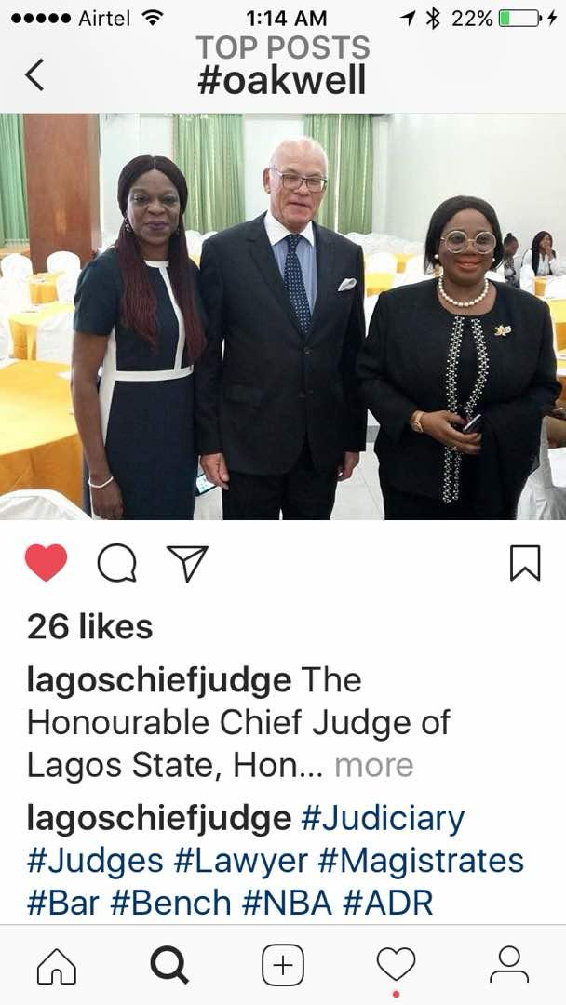Open the #ADR hashtag
Image resolution: width=566 pixels, height=1005 pixels.
pos(388,903)
